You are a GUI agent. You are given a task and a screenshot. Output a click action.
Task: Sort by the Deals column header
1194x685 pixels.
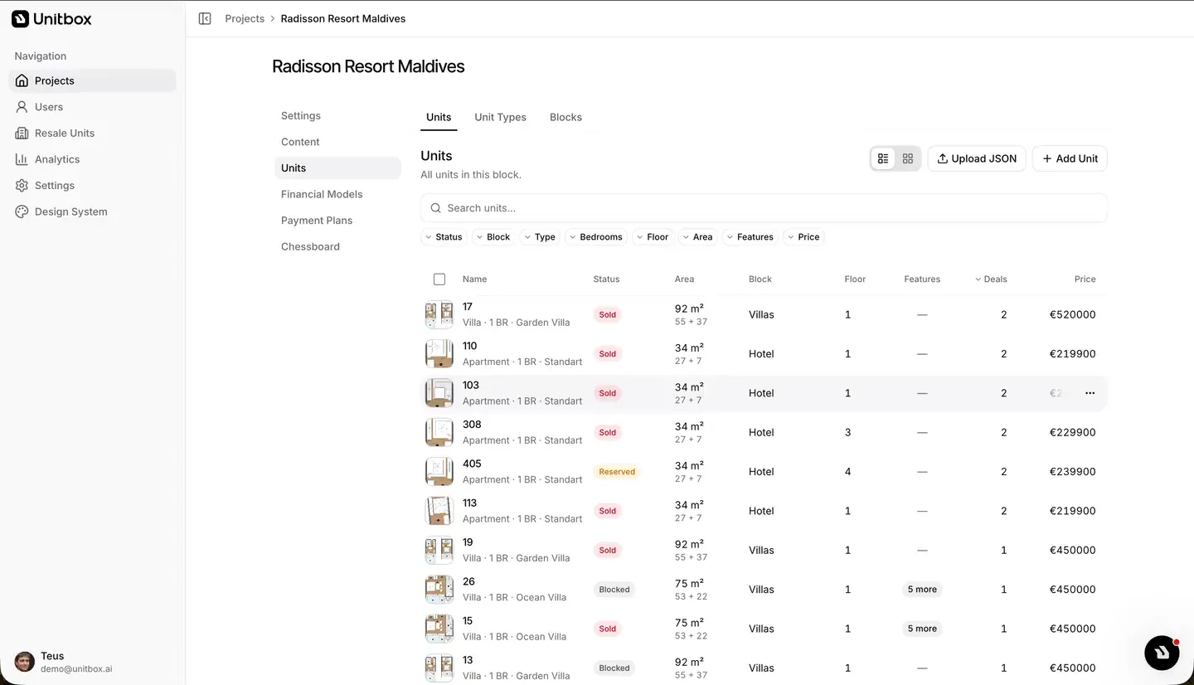point(991,279)
